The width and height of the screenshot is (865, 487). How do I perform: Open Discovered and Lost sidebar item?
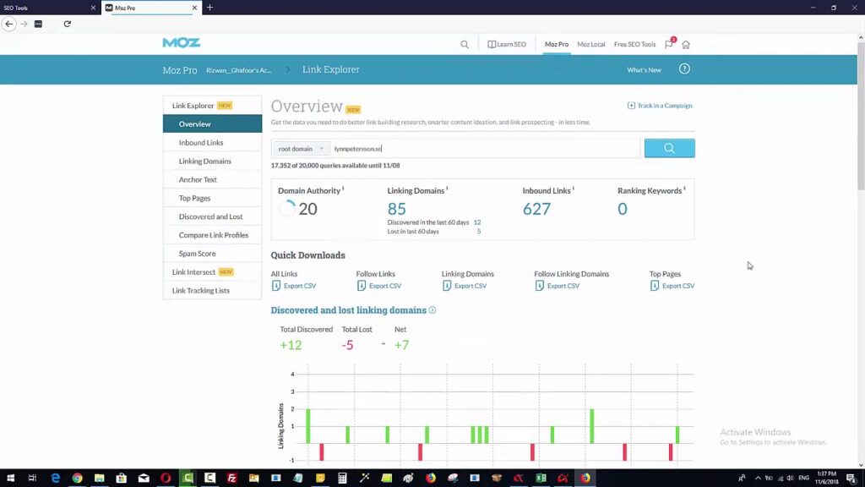210,216
